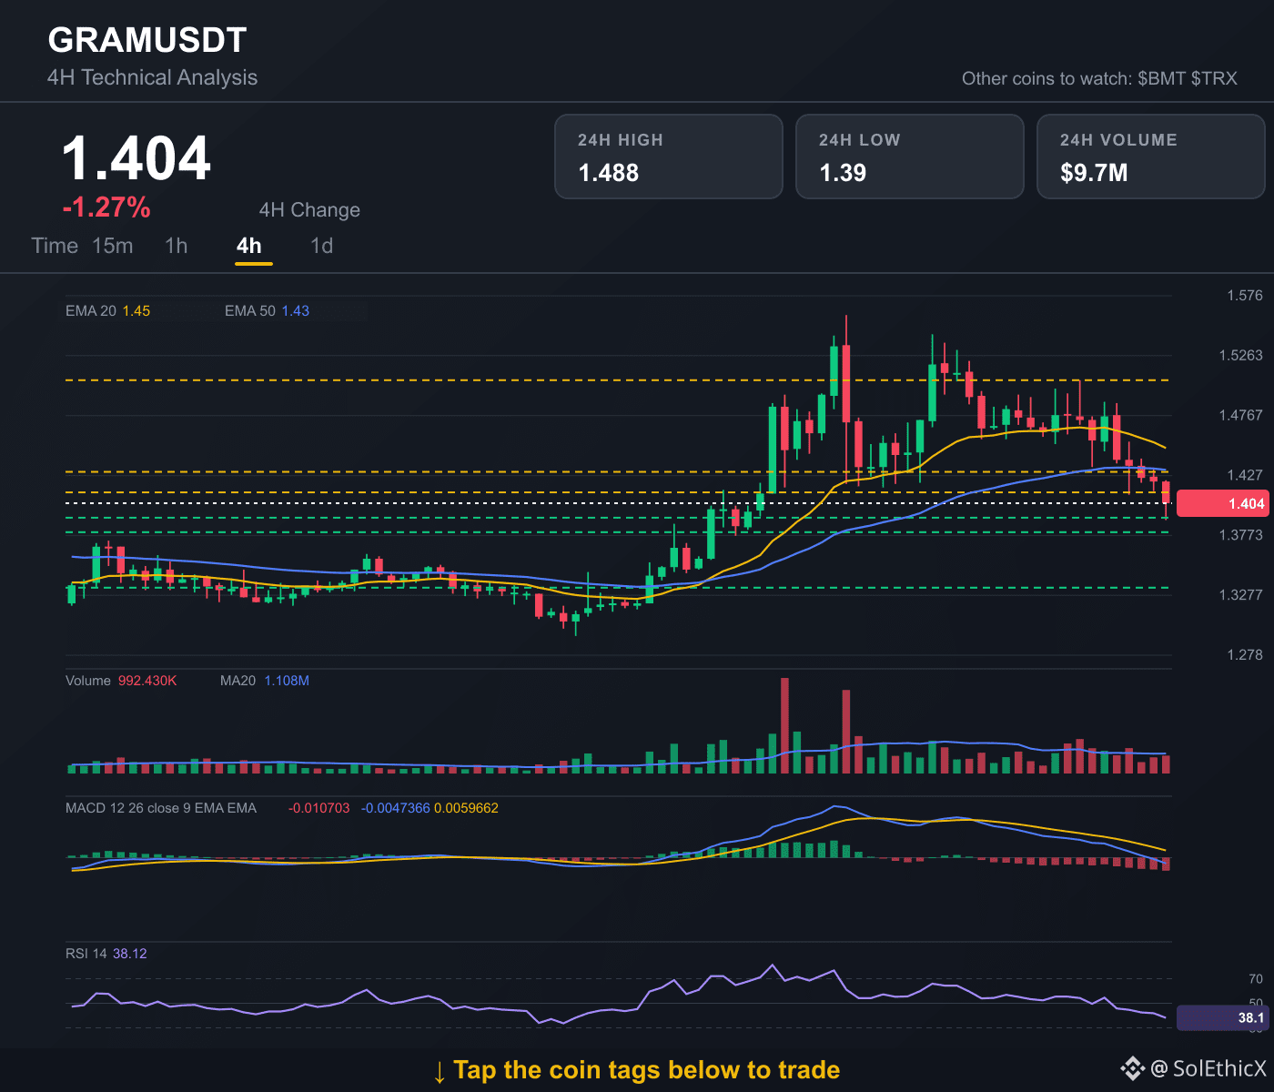Click the GRAMUSDT pair title
This screenshot has width=1274, height=1092.
(147, 40)
